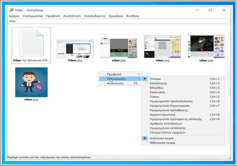Screen dimensions: 237x166
Task: Expand Προβολή submenu in context menu
Action: (120, 74)
